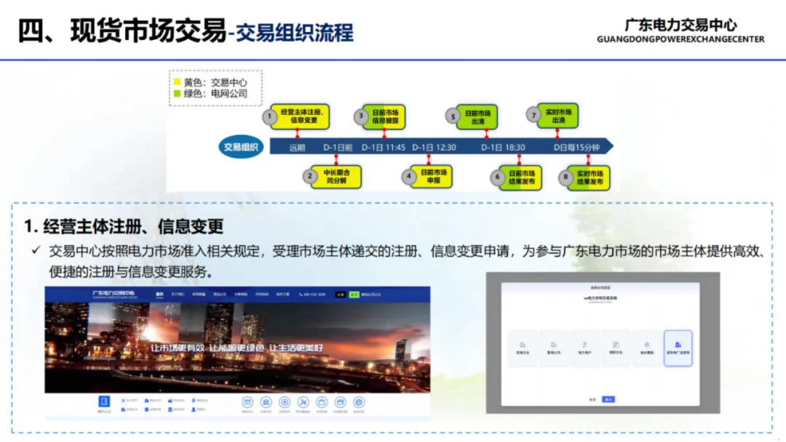Viewport: 786px width, 442px height.
Task: Choose the 电力用户 card in the dialog
Action: (x=584, y=348)
